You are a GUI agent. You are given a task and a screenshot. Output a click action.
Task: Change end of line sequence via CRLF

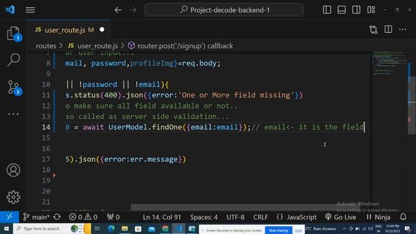(x=261, y=217)
